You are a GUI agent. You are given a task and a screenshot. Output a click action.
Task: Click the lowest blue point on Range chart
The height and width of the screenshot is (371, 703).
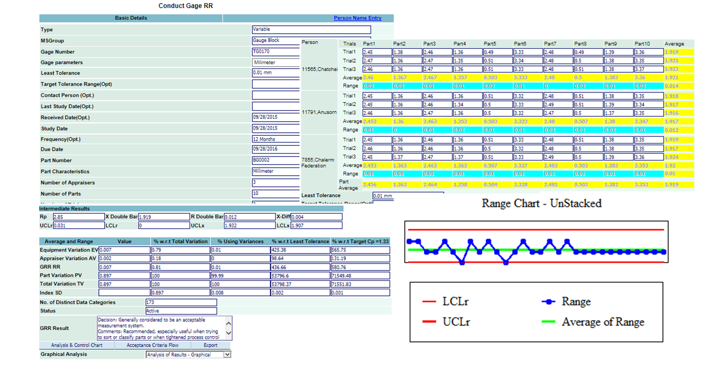click(462, 263)
